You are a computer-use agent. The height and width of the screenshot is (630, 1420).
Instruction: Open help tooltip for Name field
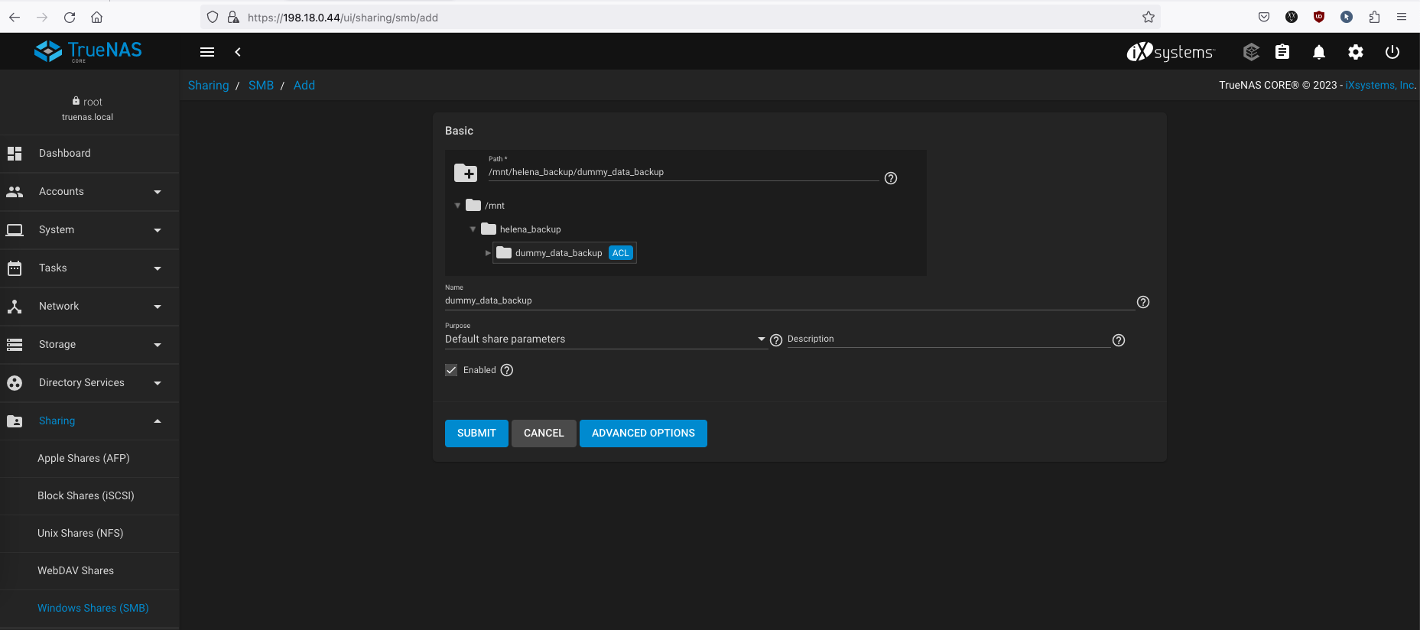[1142, 302]
